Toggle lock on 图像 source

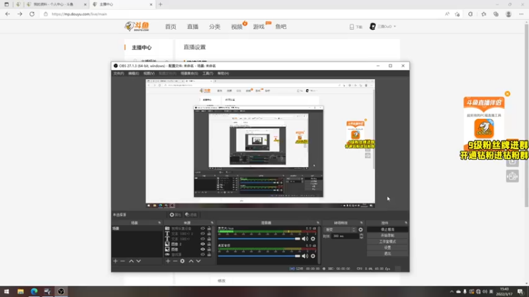point(209,249)
